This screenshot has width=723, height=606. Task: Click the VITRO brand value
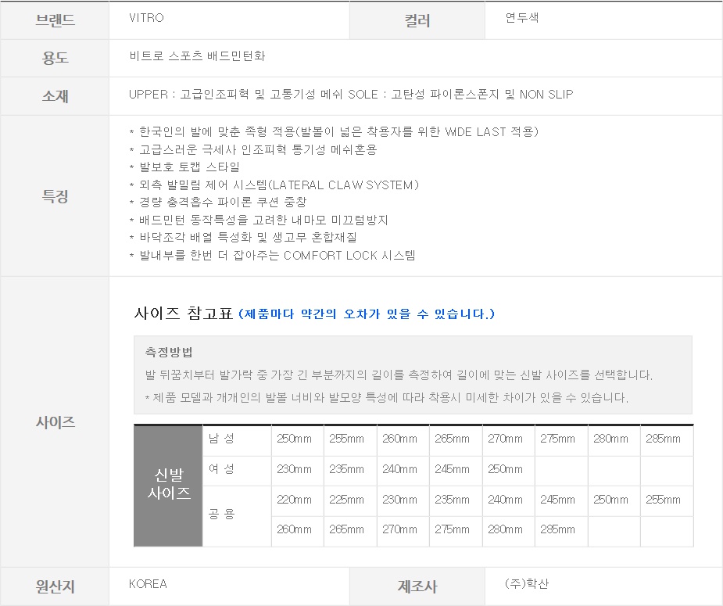click(146, 18)
